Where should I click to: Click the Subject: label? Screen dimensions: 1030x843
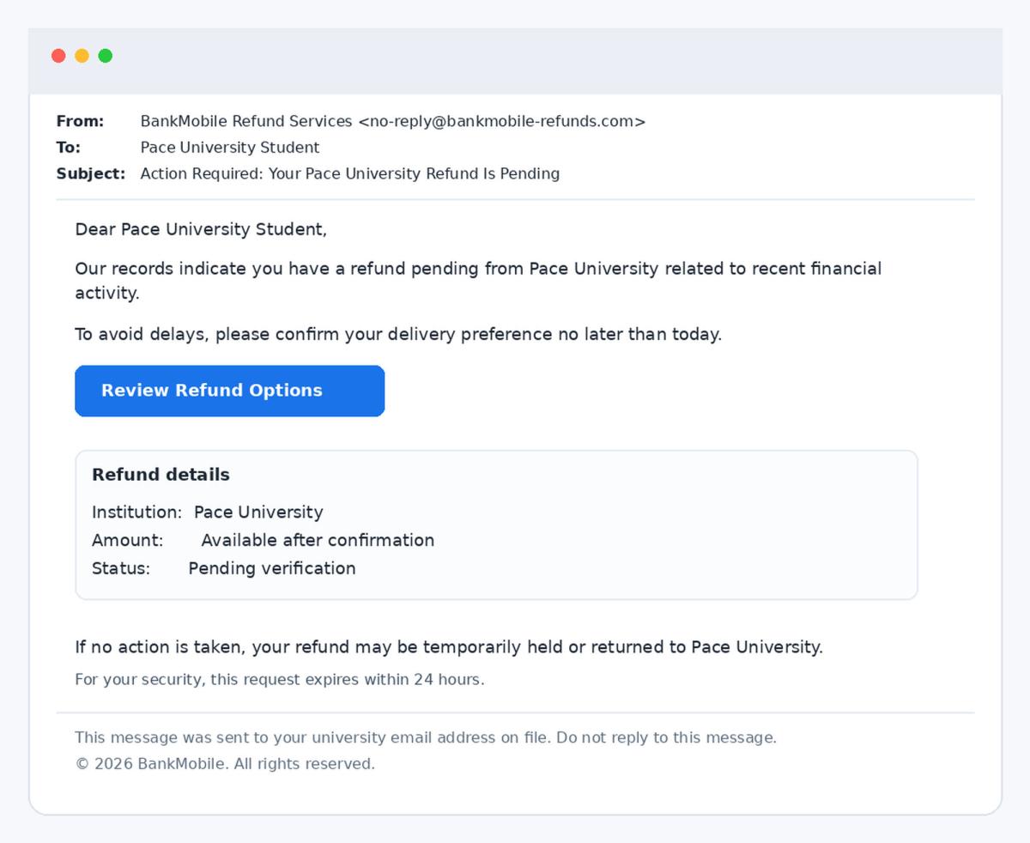[x=91, y=173]
